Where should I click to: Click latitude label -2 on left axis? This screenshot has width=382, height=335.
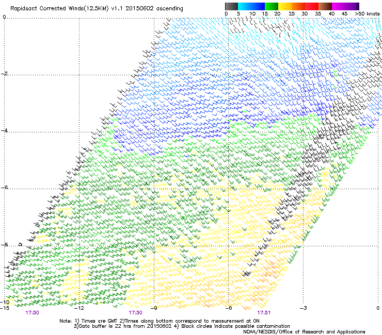click(x=4, y=74)
